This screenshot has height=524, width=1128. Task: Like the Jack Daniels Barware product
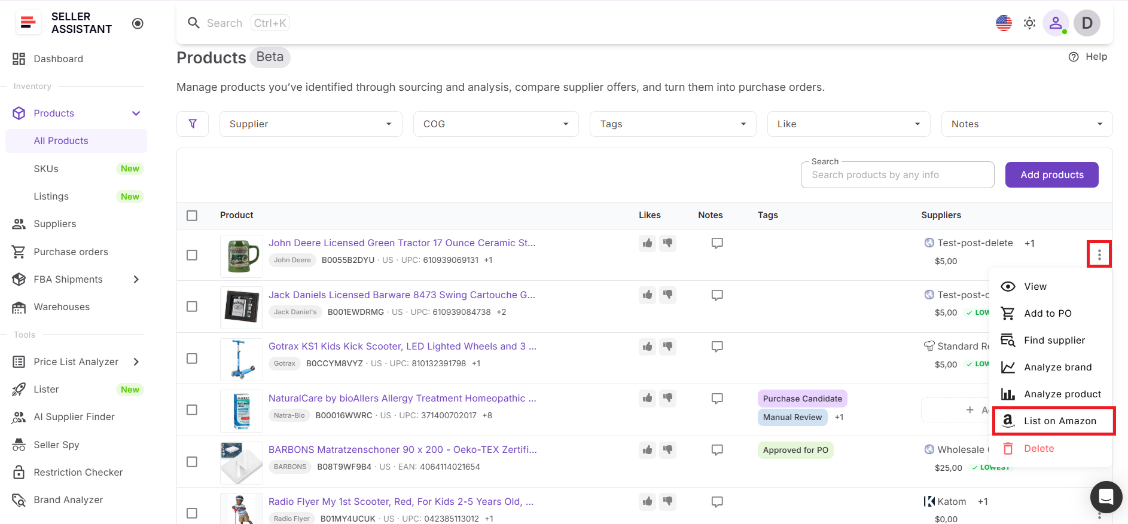[647, 295]
